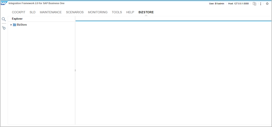The height and width of the screenshot is (127, 272).
Task: Expand the BizStore tree node arrow
Action: (x=11, y=25)
